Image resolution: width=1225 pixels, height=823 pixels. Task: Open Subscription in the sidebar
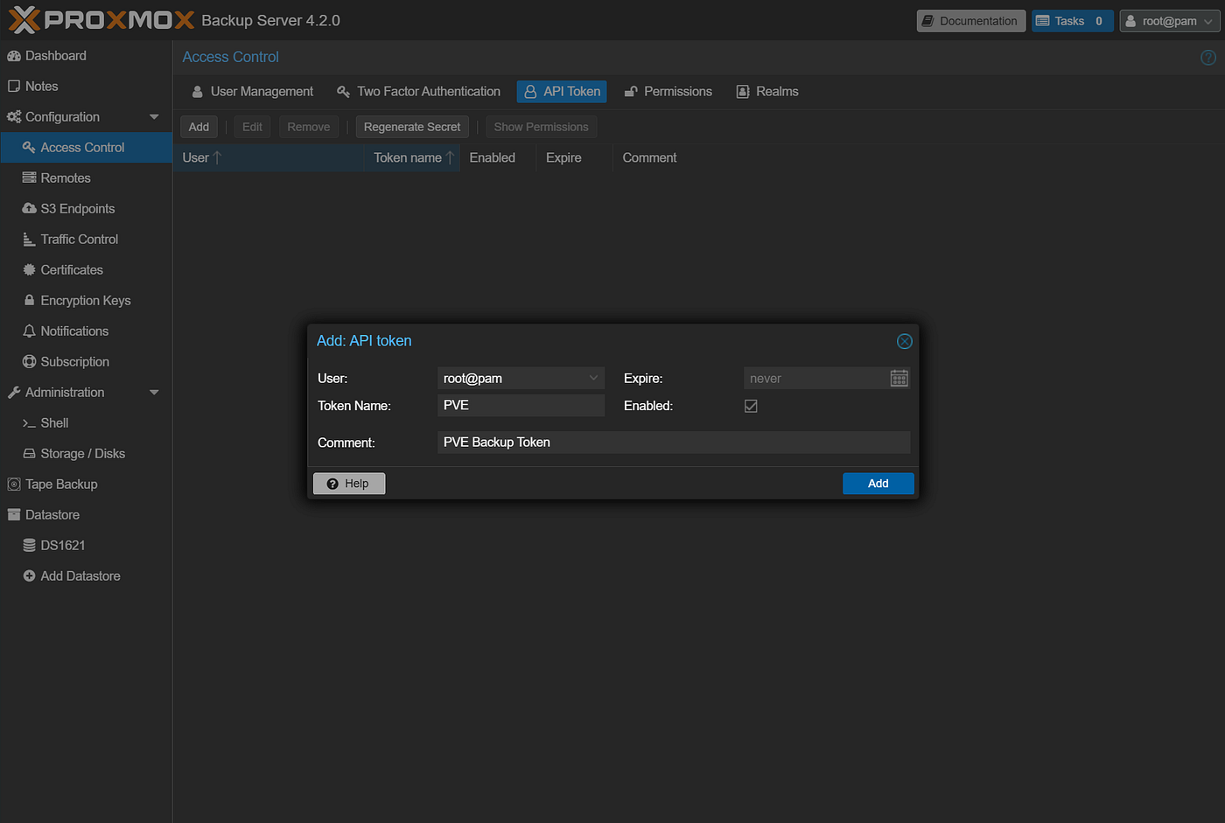pos(86,362)
